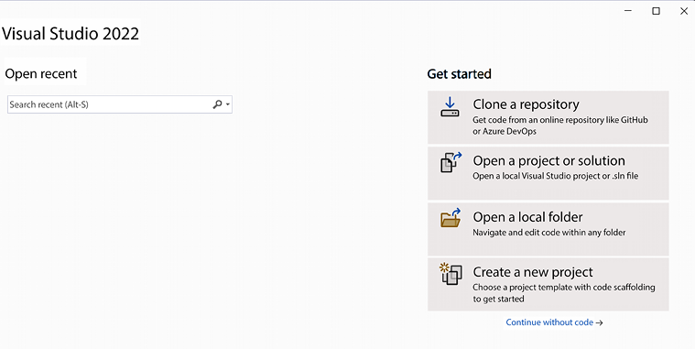This screenshot has height=349, width=695.
Task: Select the Clone a repository title
Action: click(526, 104)
